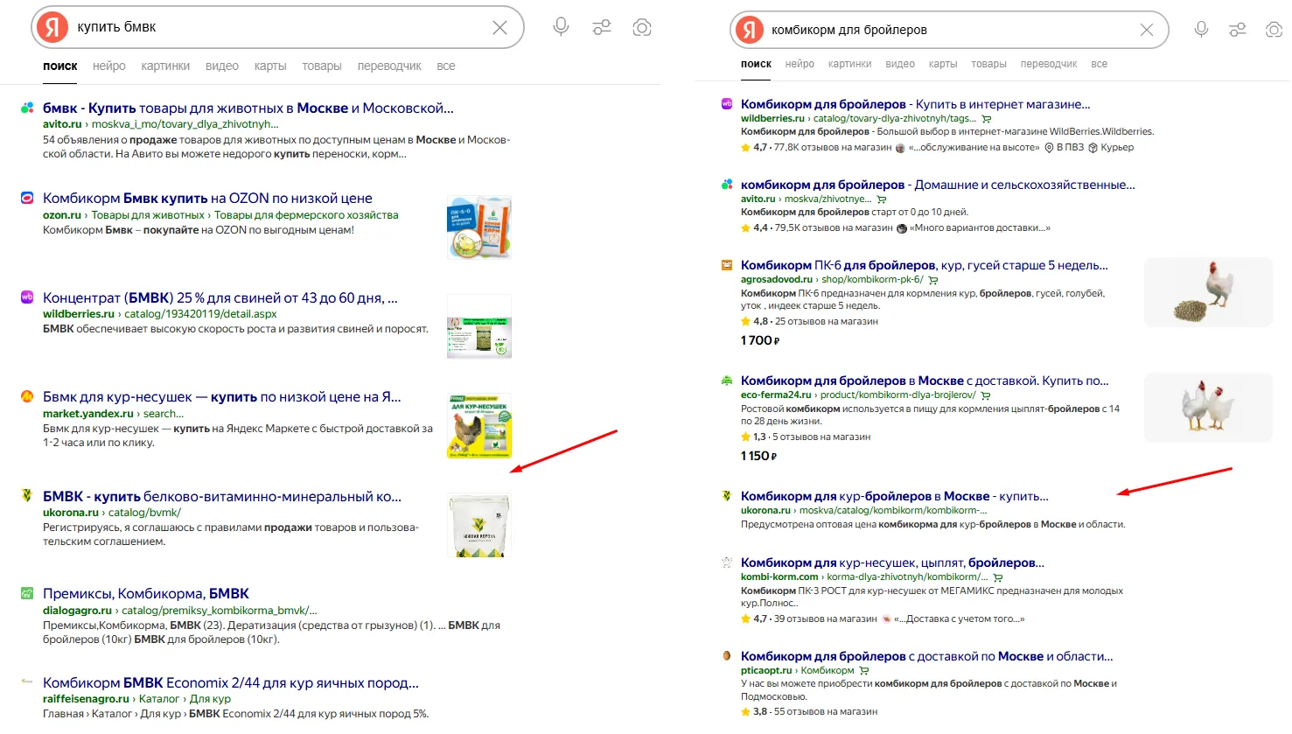Screen dimensions: 1292x734
Task: Open 'Бмвк для кур-несушек — купить по низкой цене' result
Action: pyautogui.click(x=222, y=396)
